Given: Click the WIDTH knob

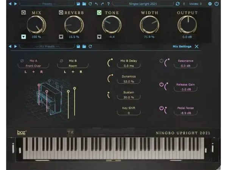Looking at the screenshot, I should (149, 25).
